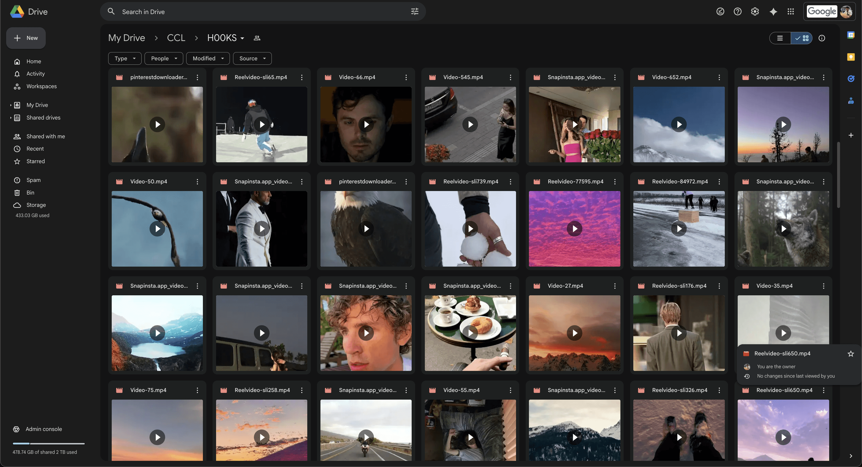862x467 pixels.
Task: Click the New button
Action: point(26,38)
